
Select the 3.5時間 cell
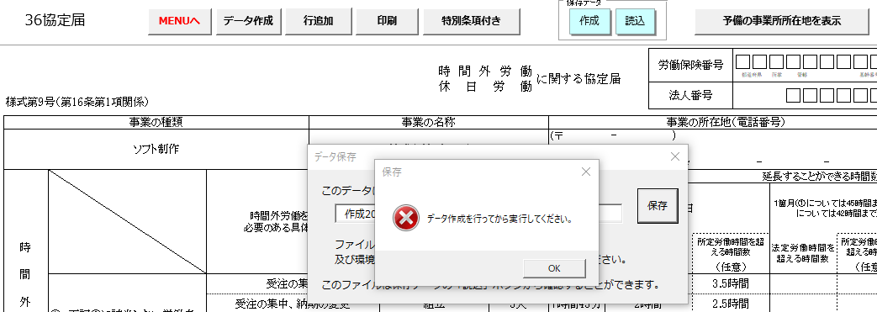coord(731,283)
